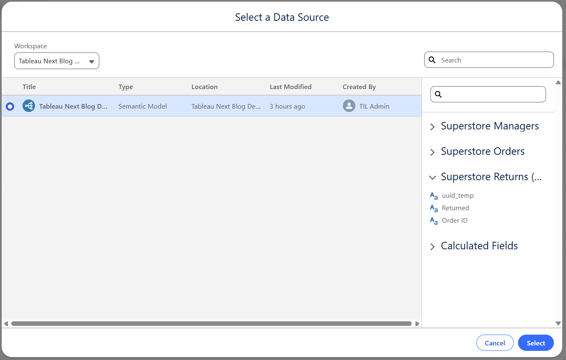Click the 3 hours ago cell
566x360 pixels.
point(287,106)
